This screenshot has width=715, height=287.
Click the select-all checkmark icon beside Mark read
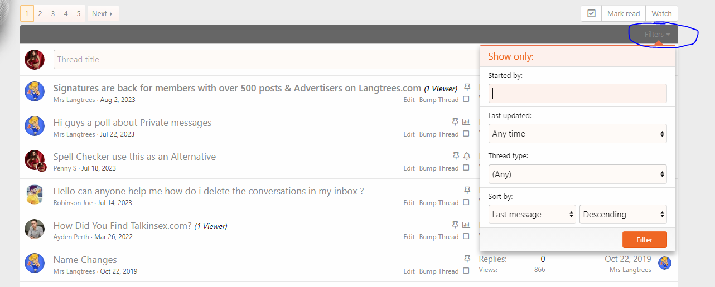point(592,13)
